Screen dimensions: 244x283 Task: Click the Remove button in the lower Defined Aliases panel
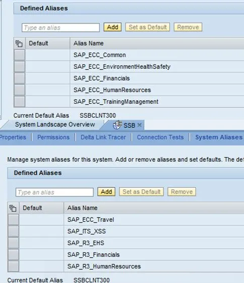pyautogui.click(x=182, y=192)
